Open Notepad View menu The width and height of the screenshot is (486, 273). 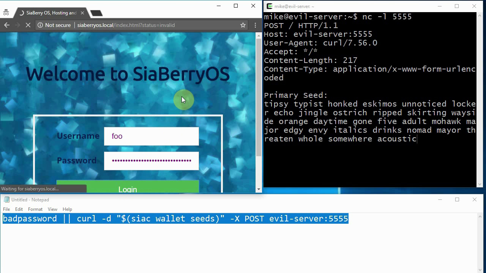pyautogui.click(x=52, y=209)
